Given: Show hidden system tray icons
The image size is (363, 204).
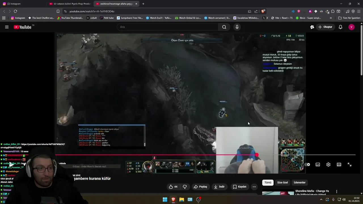Looking at the screenshot, I should pos(321,199).
